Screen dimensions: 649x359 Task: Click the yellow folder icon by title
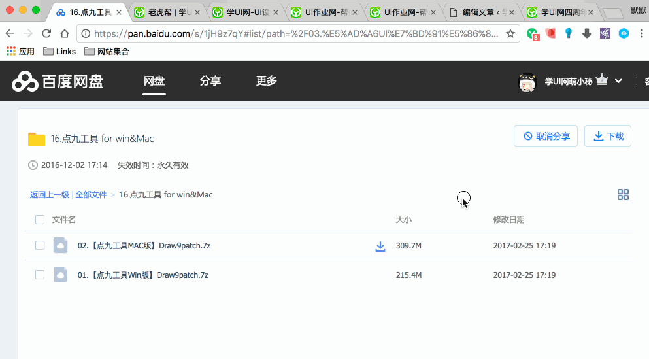(x=37, y=139)
